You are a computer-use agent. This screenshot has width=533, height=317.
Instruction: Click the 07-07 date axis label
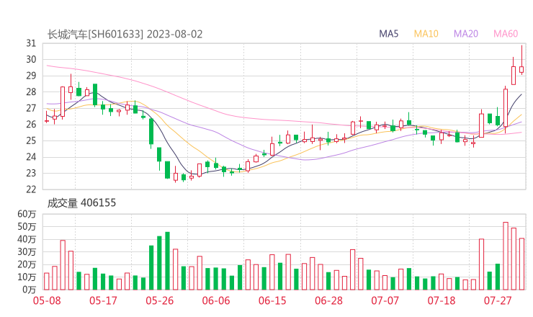pyautogui.click(x=385, y=300)
